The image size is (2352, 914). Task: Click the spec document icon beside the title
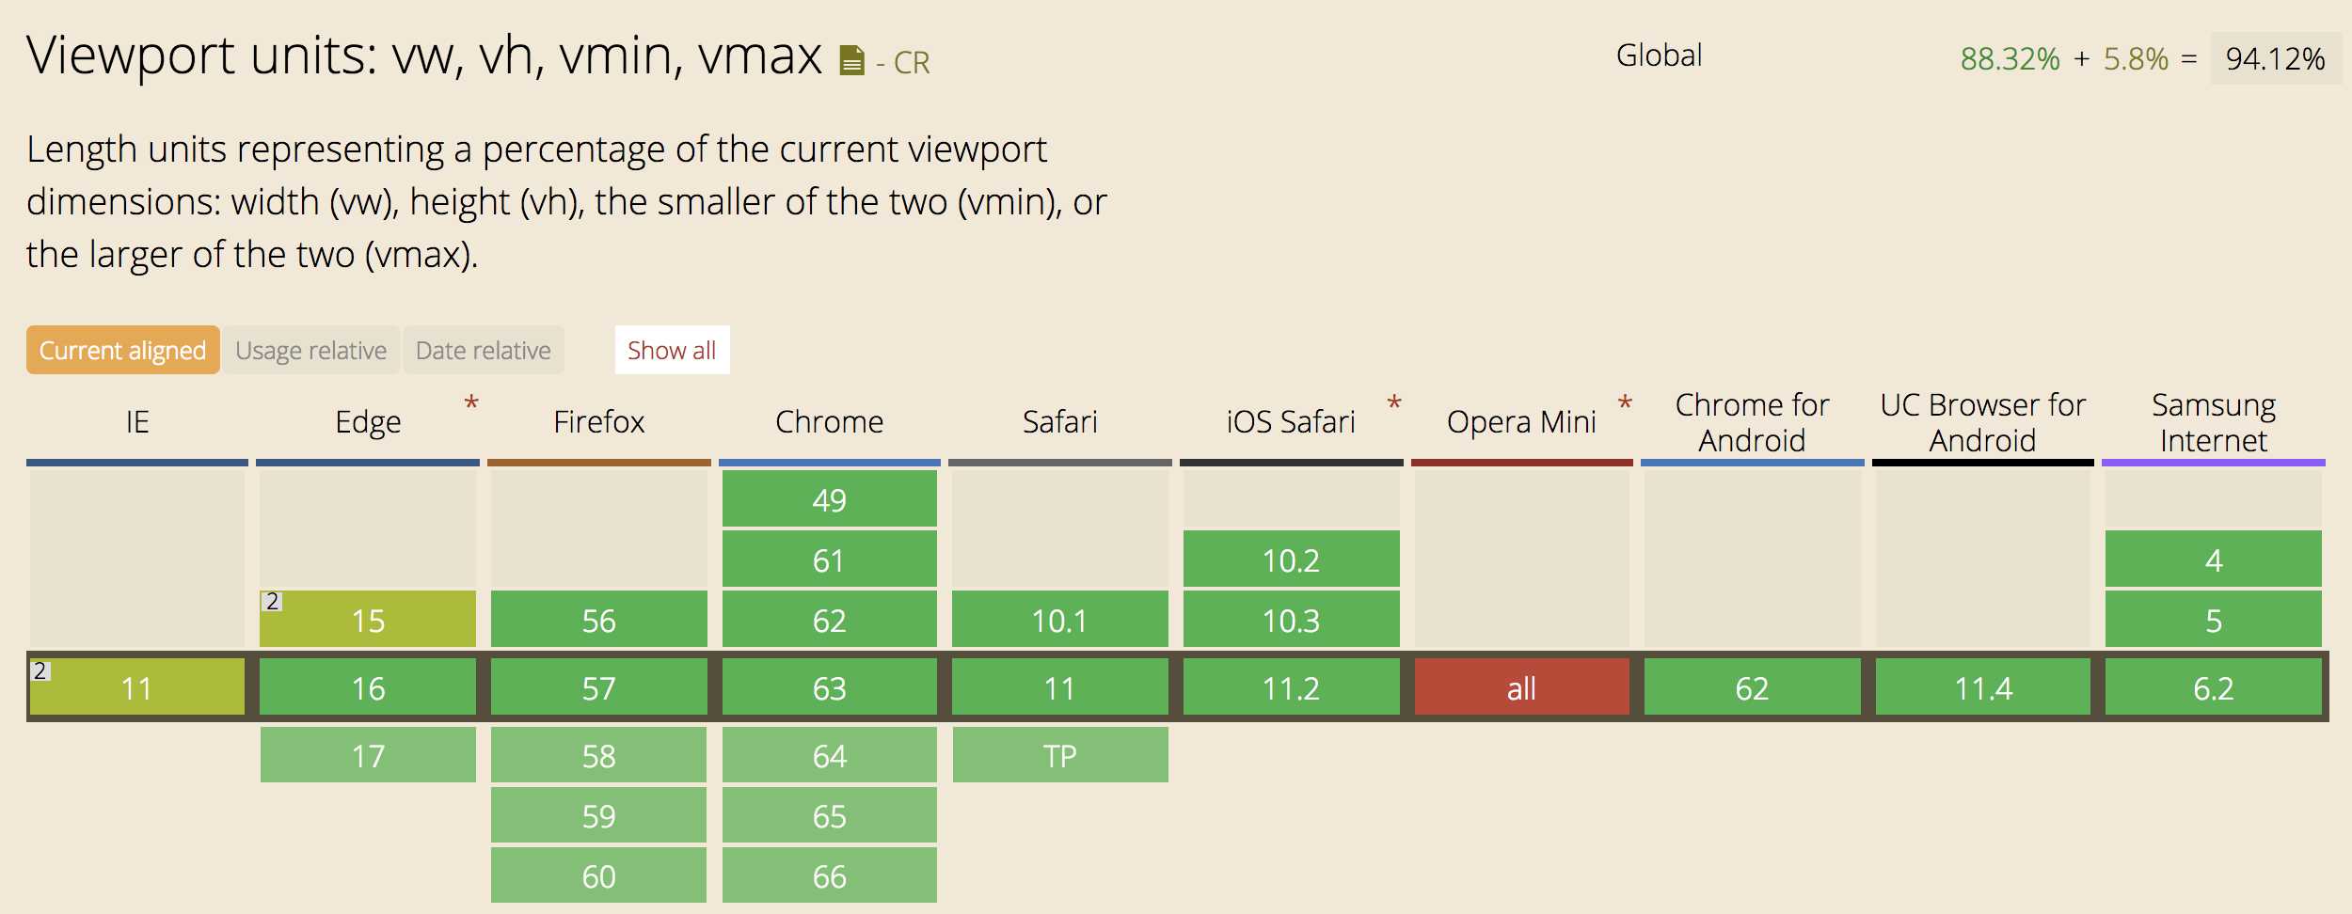coord(850,61)
